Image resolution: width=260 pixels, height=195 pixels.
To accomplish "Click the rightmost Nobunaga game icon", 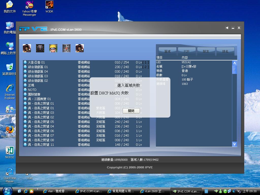I will [80, 48].
